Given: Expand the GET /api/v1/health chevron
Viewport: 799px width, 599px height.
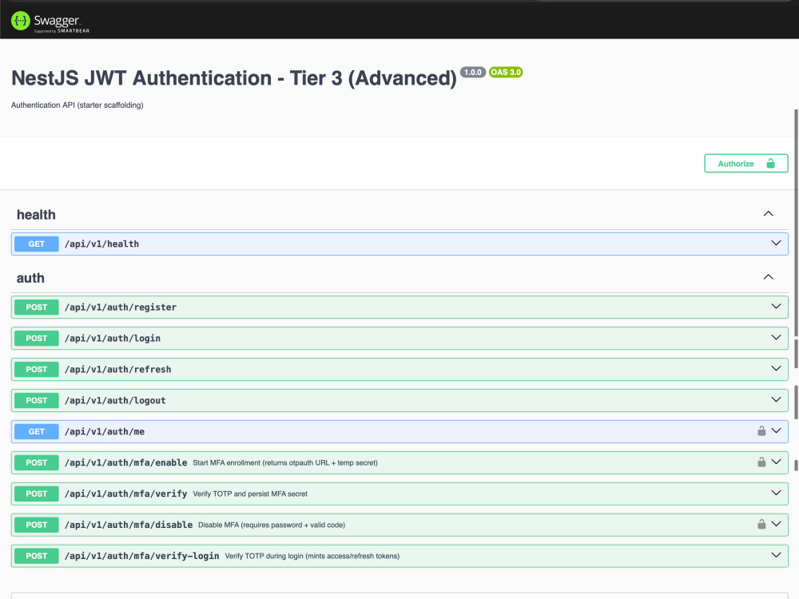Looking at the screenshot, I should [x=776, y=243].
